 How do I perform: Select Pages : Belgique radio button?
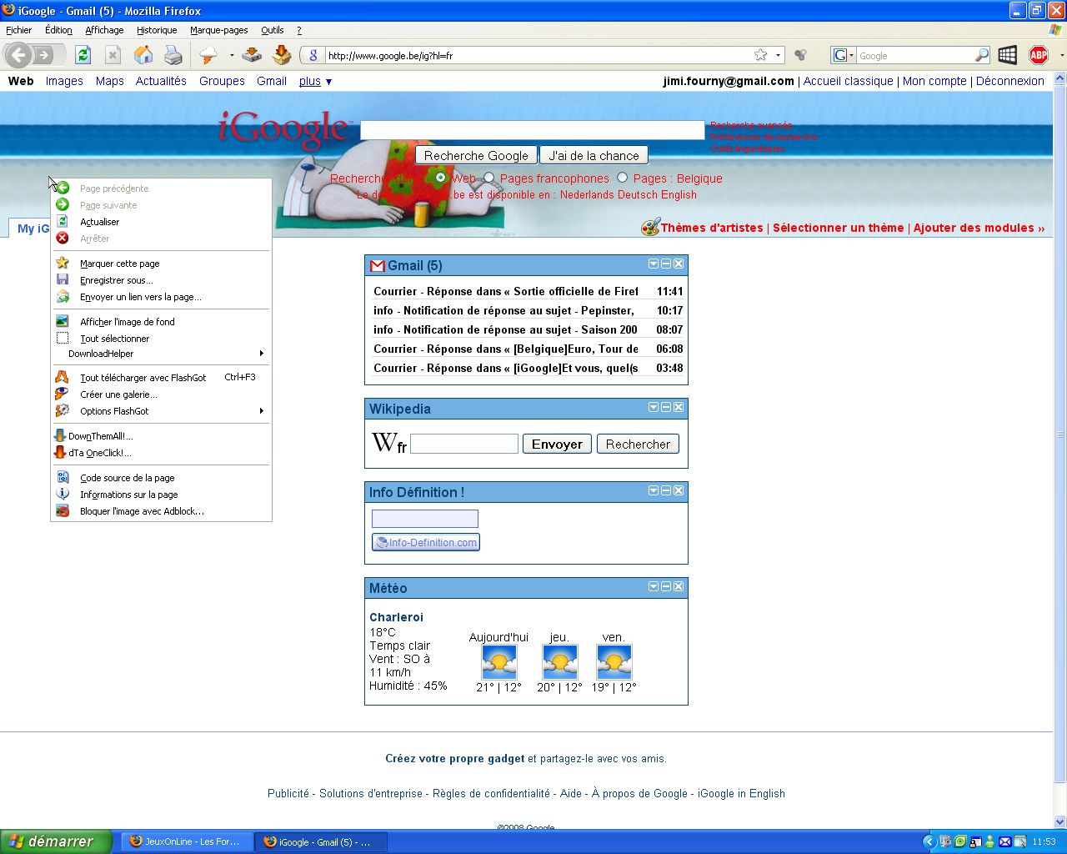click(622, 178)
